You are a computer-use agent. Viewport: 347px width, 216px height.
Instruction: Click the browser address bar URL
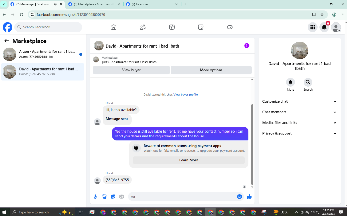(x=71, y=14)
